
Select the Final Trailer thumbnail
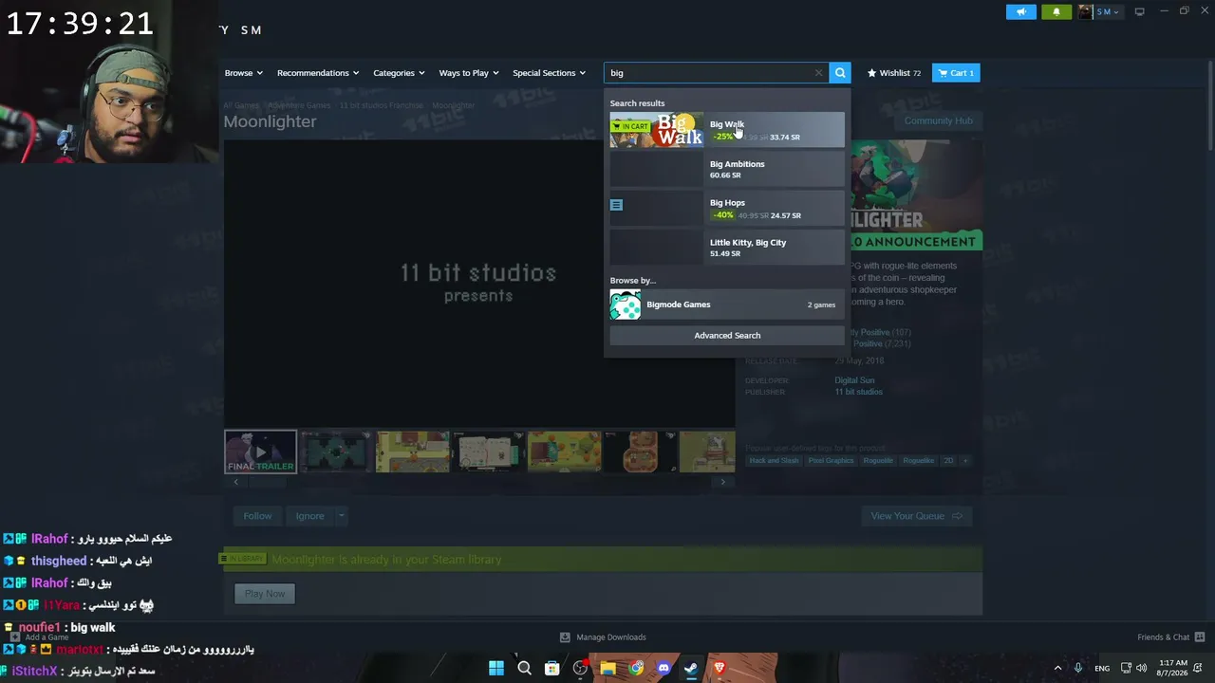pos(260,452)
